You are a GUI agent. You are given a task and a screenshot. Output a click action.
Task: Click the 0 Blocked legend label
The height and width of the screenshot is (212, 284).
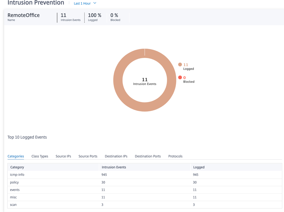click(x=189, y=79)
